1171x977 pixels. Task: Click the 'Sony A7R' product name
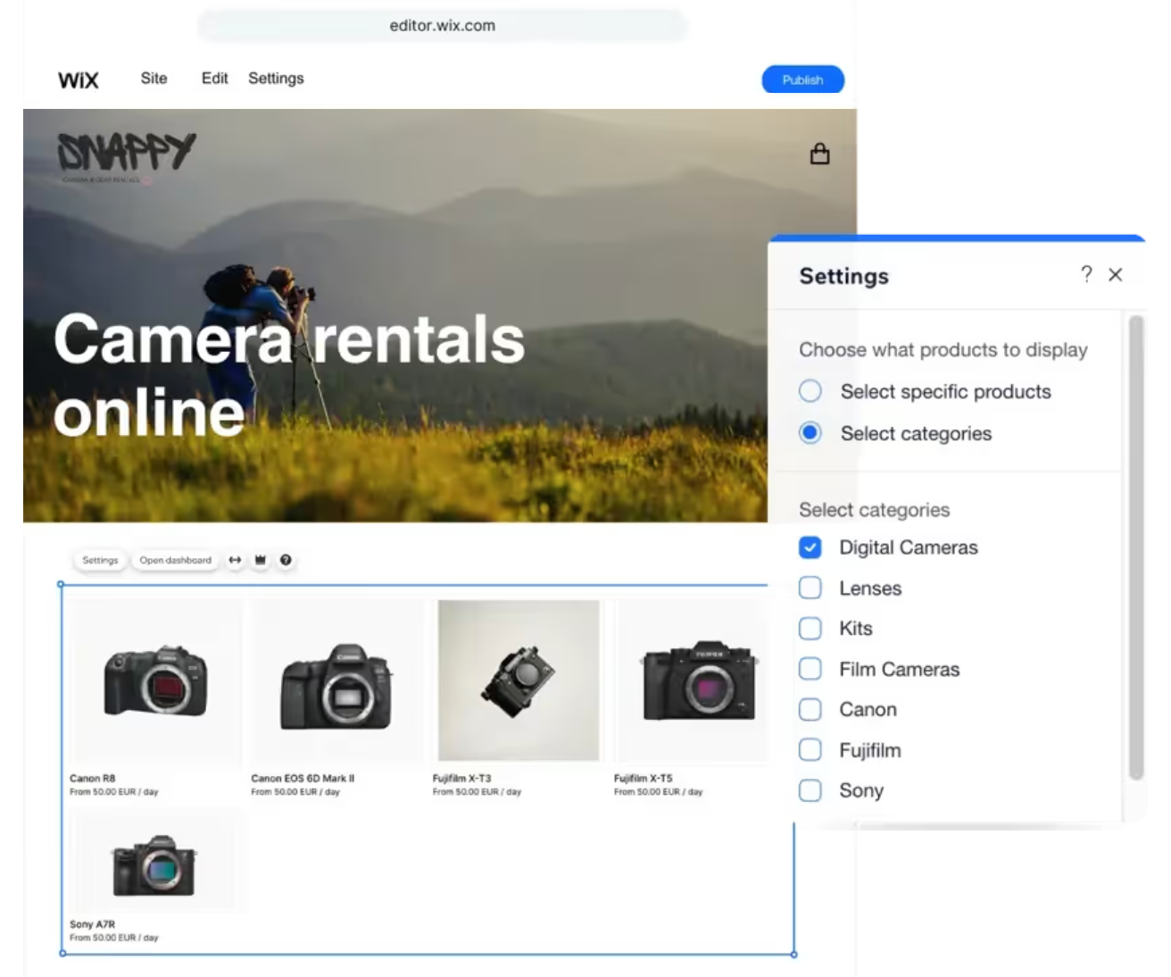click(93, 924)
